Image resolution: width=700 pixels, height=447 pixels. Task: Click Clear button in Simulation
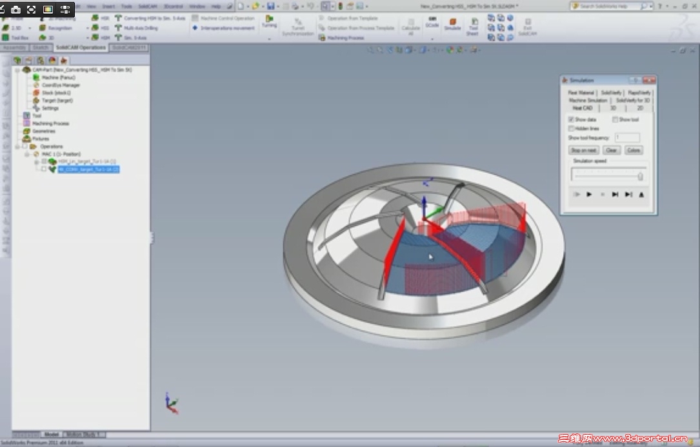coord(611,150)
